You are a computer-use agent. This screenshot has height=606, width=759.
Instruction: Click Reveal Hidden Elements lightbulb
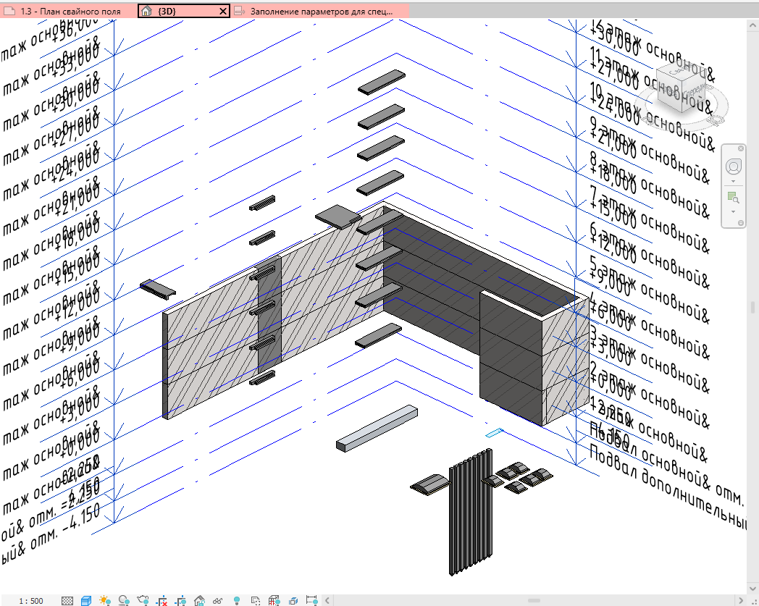tap(237, 601)
